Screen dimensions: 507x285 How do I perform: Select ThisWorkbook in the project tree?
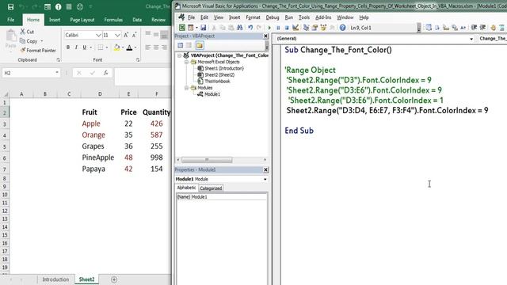(x=217, y=82)
